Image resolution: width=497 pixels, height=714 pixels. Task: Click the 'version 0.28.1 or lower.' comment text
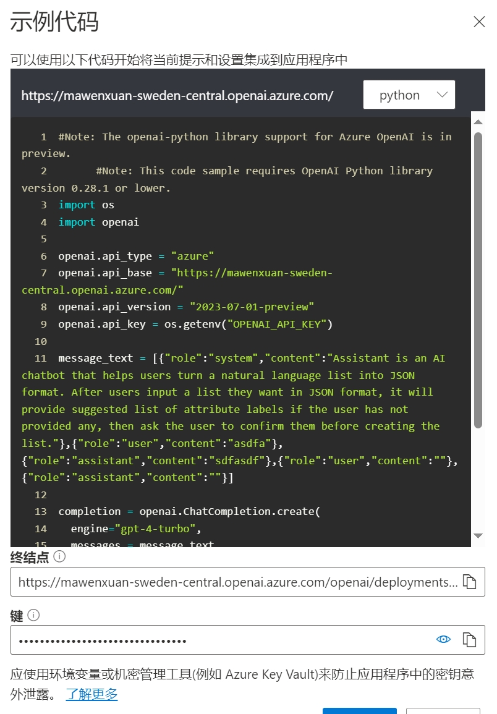click(x=96, y=188)
